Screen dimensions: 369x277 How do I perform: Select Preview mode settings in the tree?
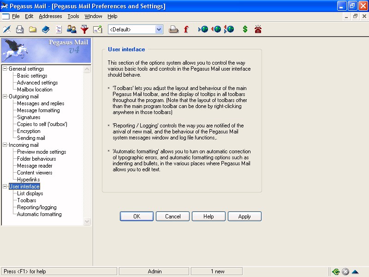(x=42, y=152)
